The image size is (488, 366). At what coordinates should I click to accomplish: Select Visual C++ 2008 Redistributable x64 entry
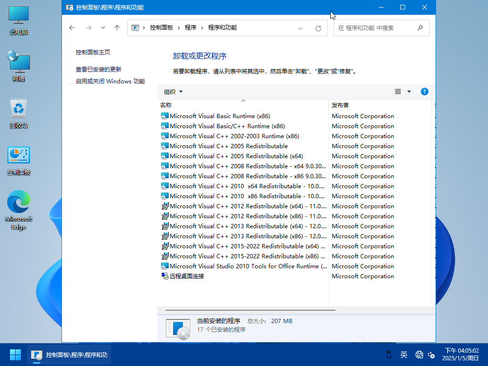[x=244, y=166]
